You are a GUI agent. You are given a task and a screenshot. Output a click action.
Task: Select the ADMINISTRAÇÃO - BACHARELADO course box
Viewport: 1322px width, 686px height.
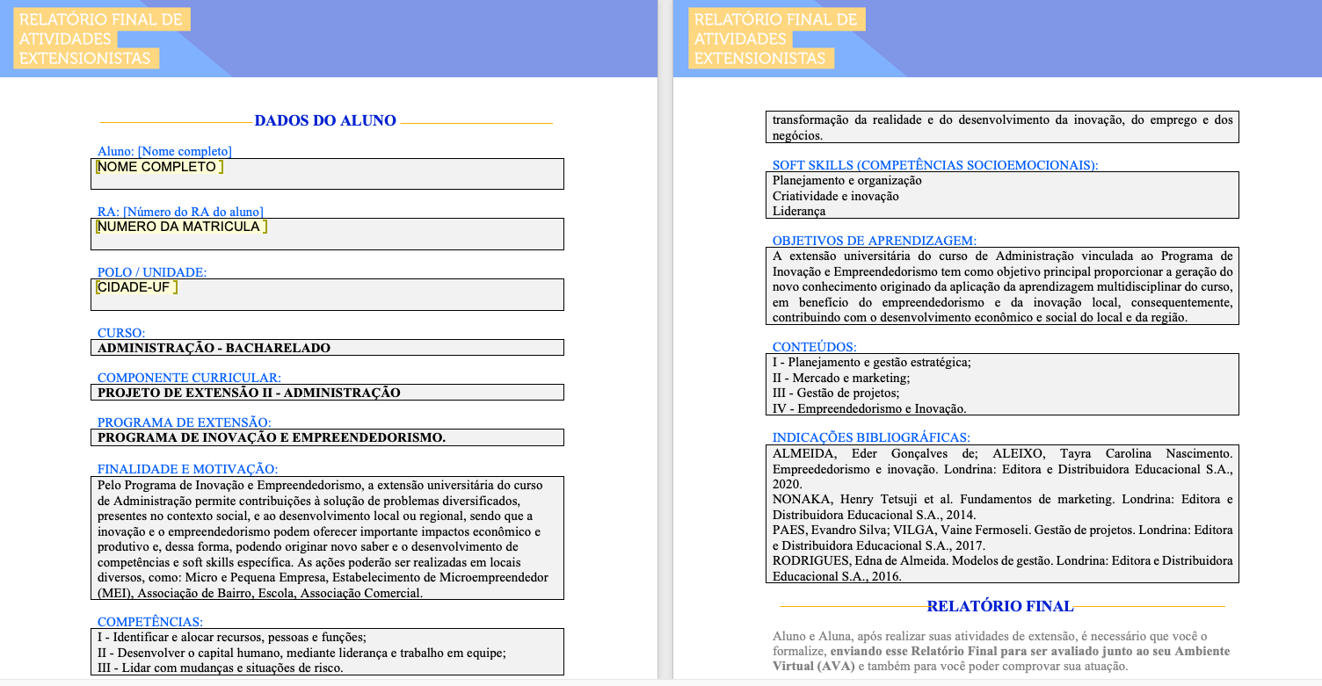(x=326, y=348)
